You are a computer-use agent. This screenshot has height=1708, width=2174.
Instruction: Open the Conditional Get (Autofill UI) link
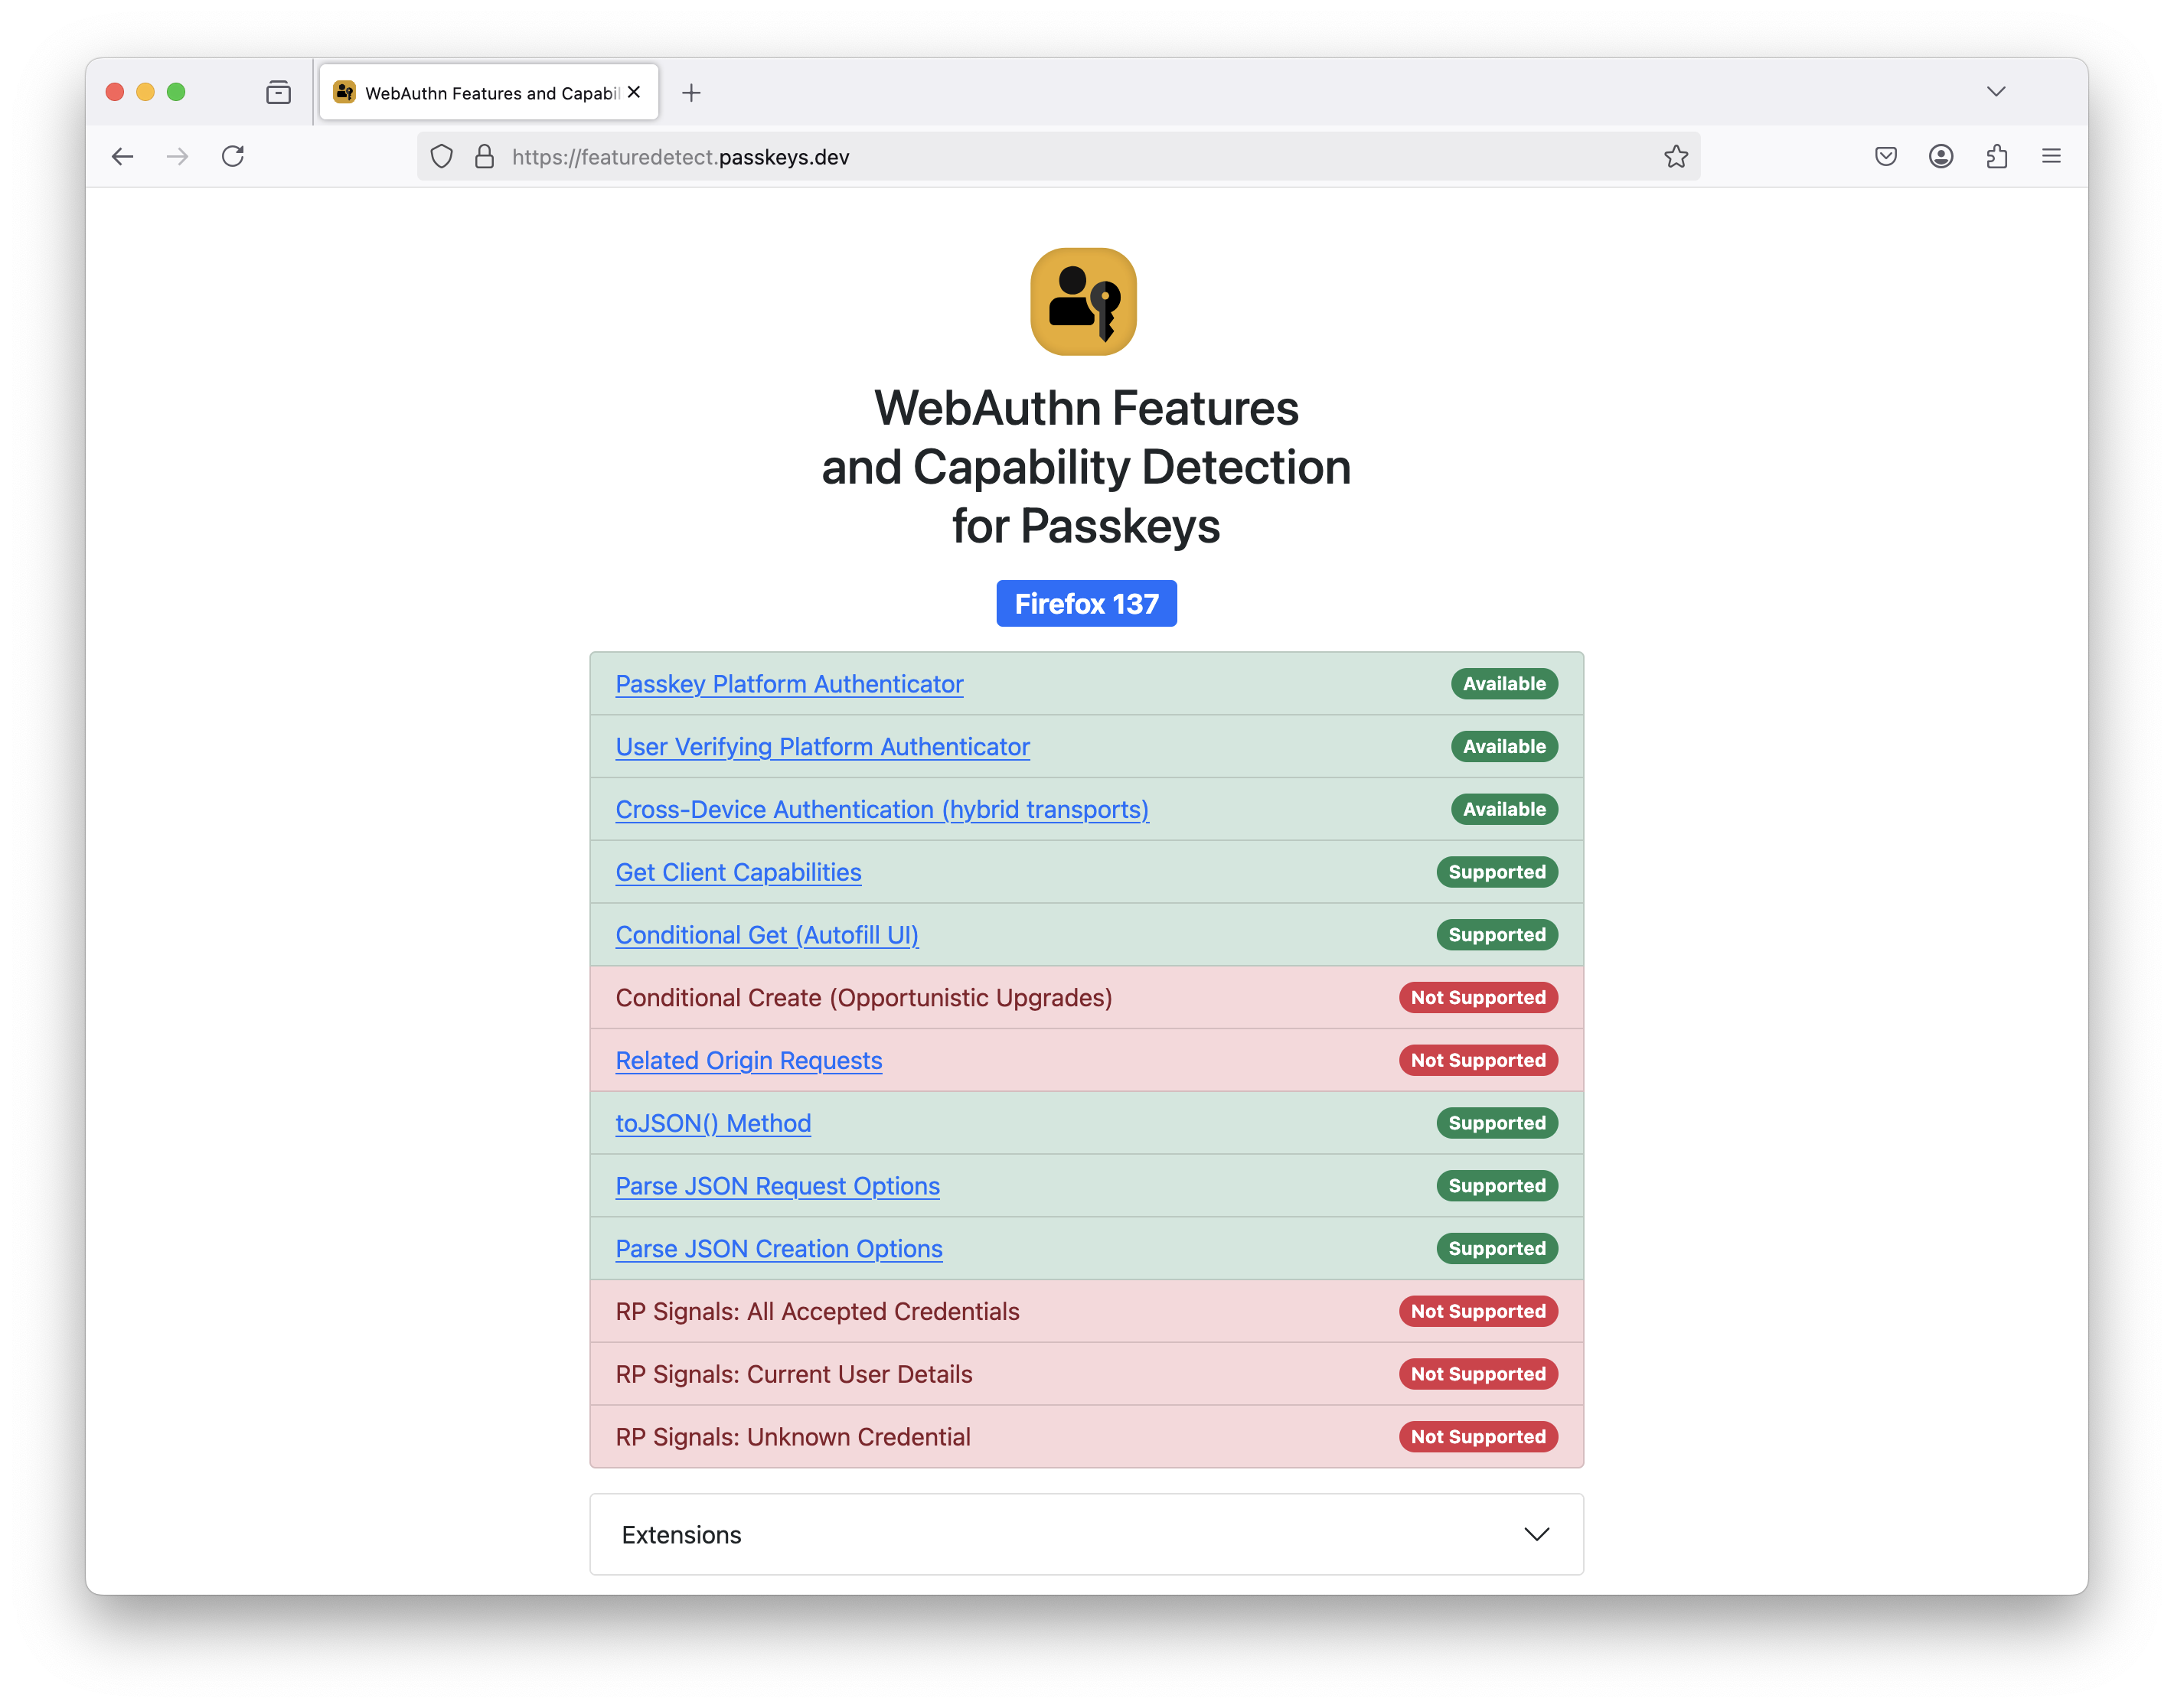click(x=767, y=935)
